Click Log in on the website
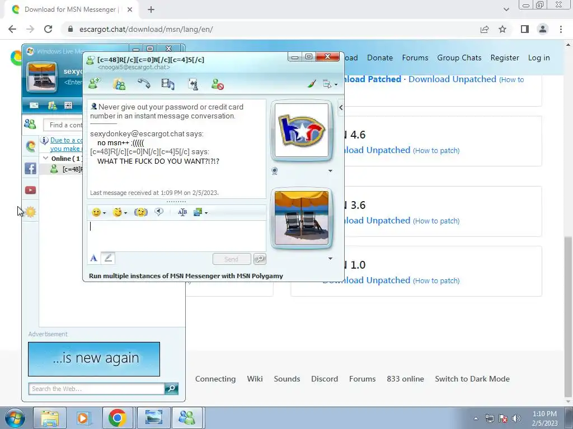 pos(539,58)
